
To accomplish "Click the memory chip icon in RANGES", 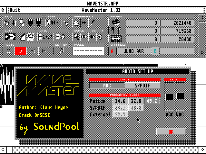I will (x=116, y=23).
